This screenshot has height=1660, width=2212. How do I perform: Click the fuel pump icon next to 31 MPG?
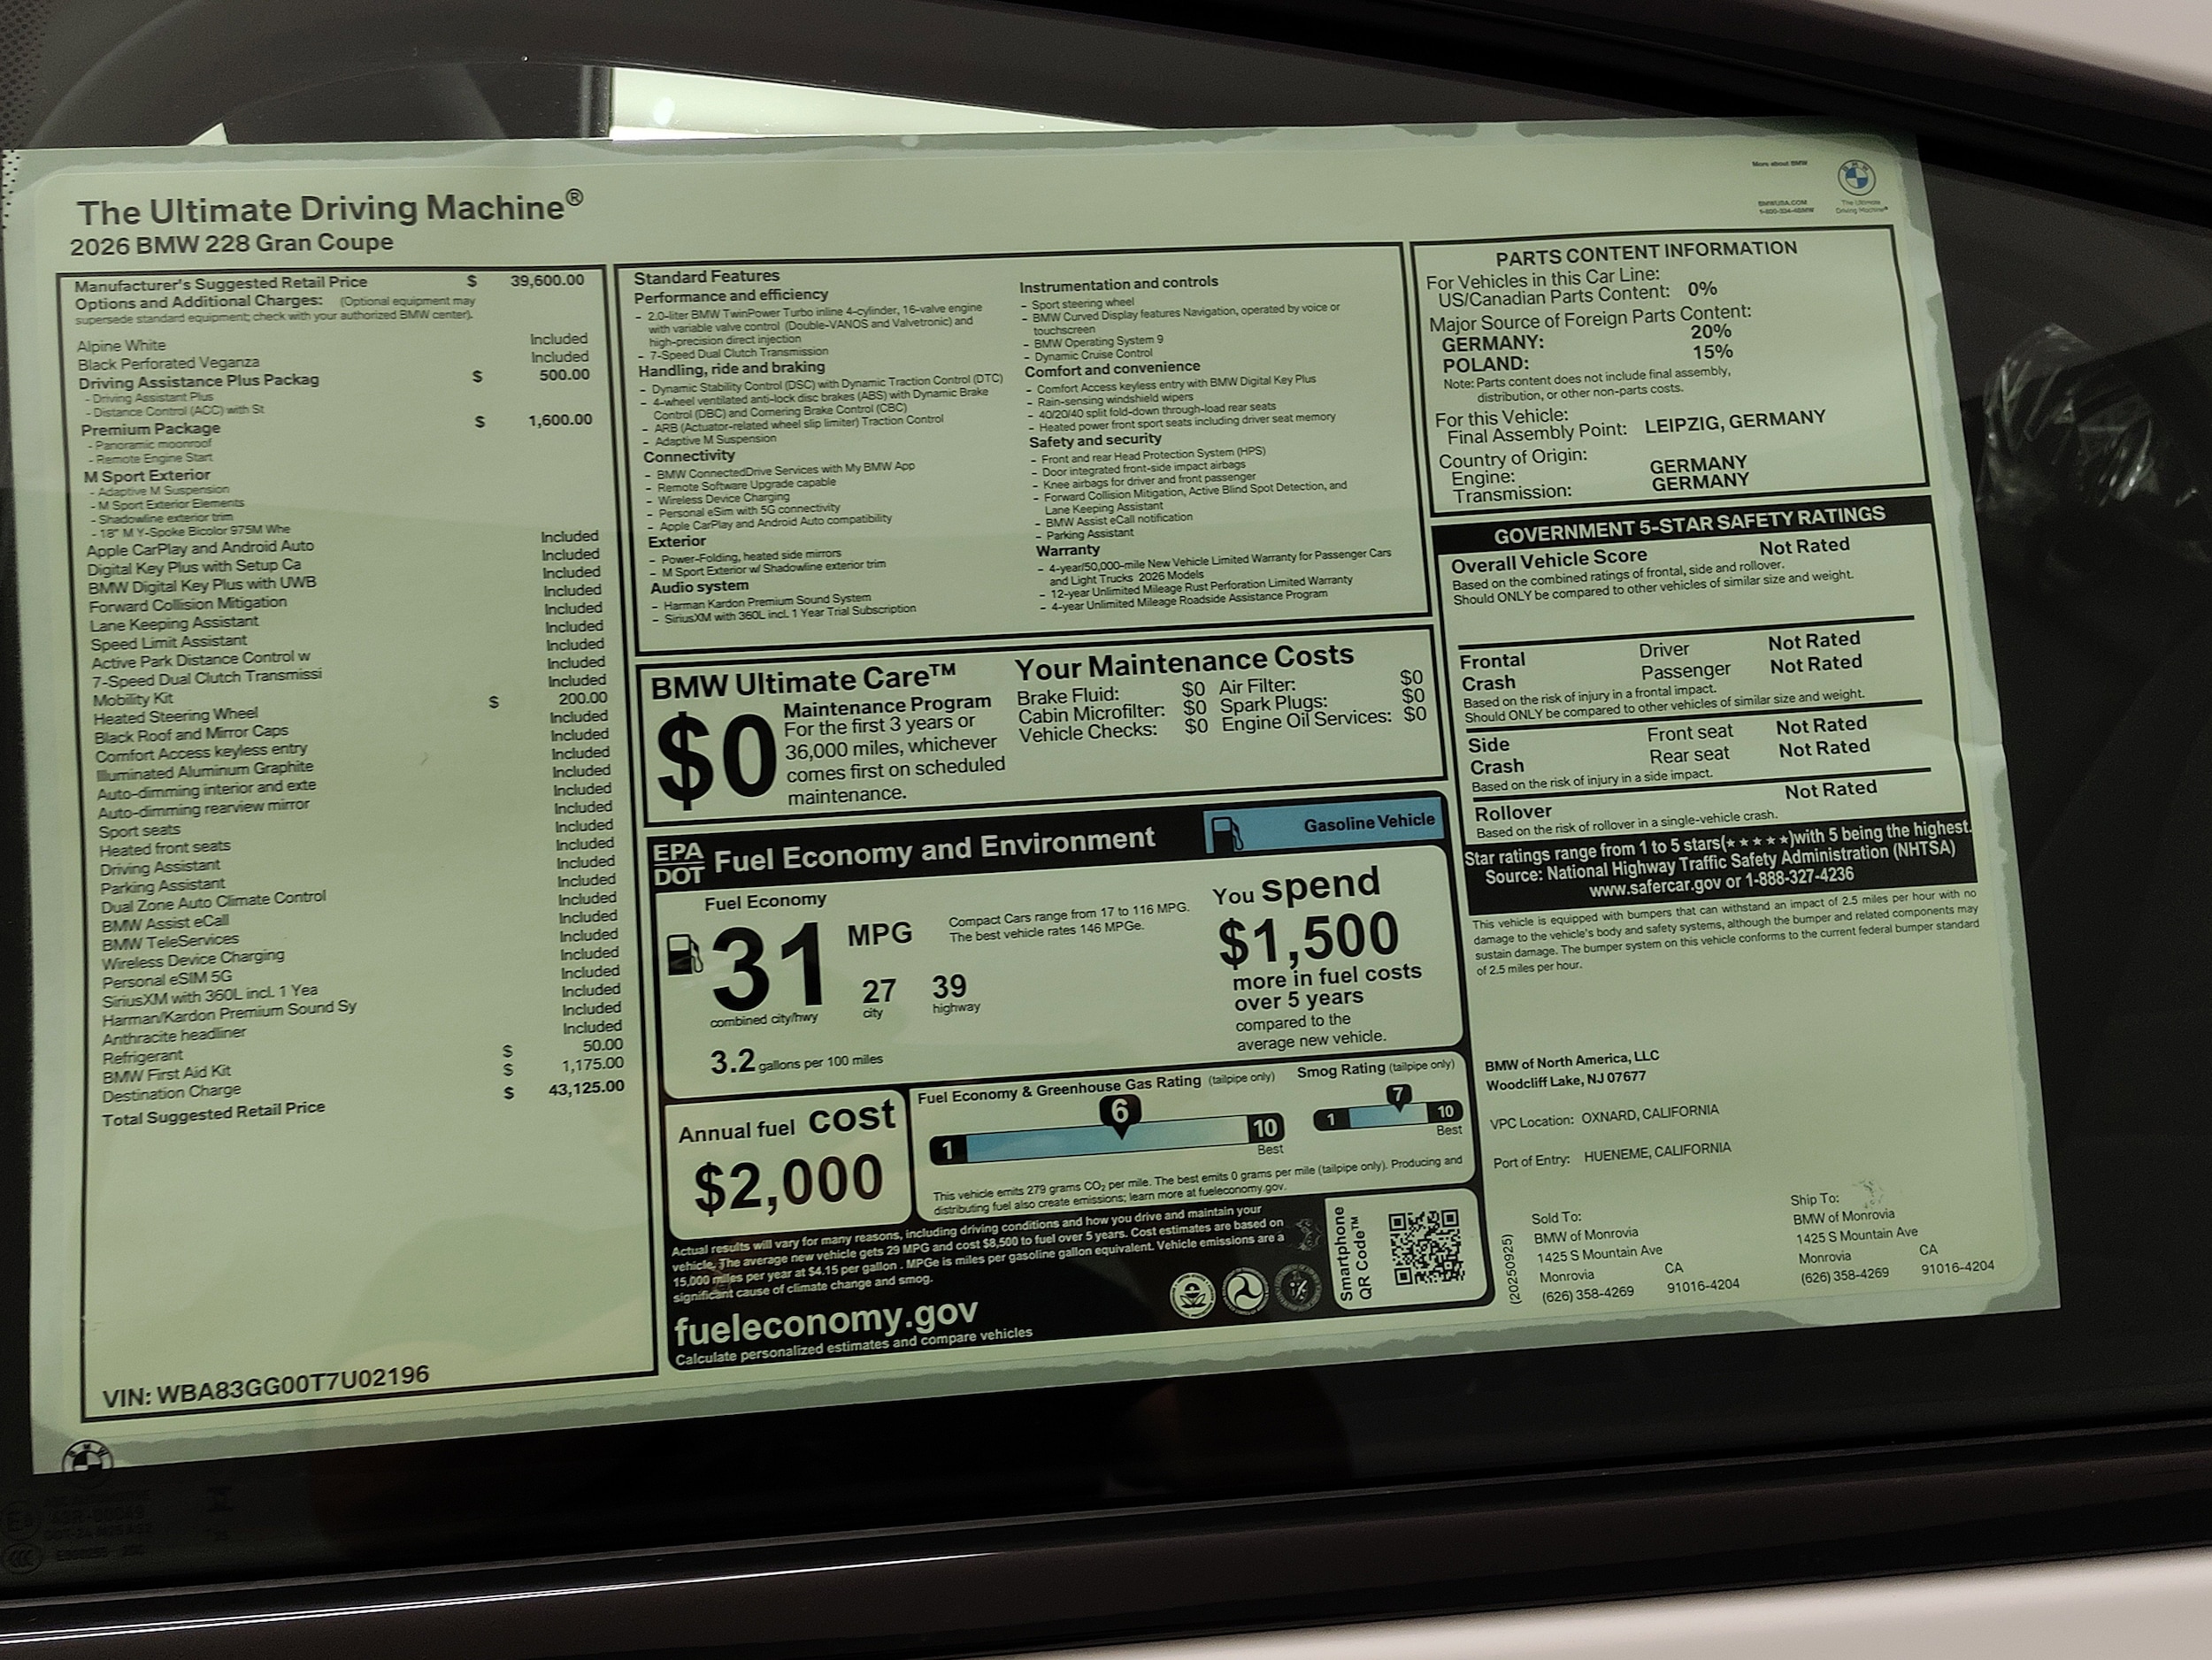685,954
